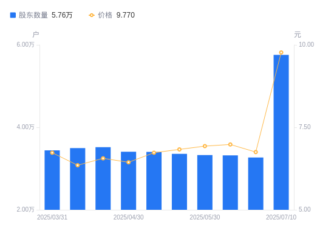334x231 pixels.
Task: Click the lowest price point on second bar
Action: tap(78, 166)
